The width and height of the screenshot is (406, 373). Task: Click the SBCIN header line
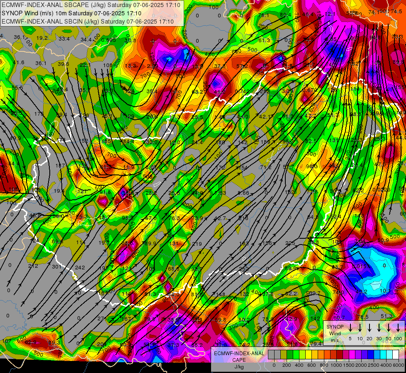point(88,22)
